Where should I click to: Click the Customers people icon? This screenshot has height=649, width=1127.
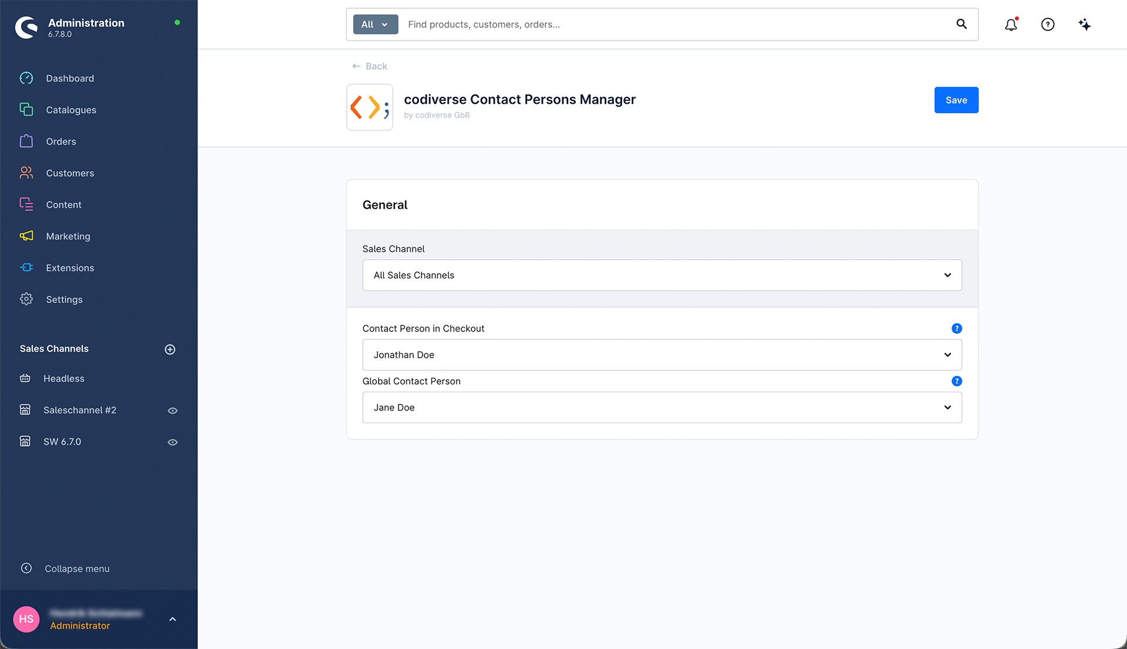click(x=26, y=173)
